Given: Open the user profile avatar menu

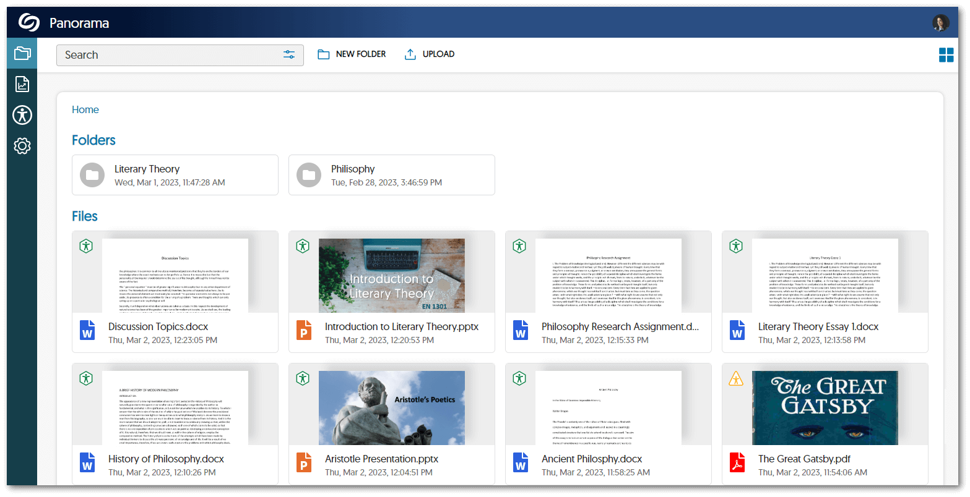Looking at the screenshot, I should 940,23.
